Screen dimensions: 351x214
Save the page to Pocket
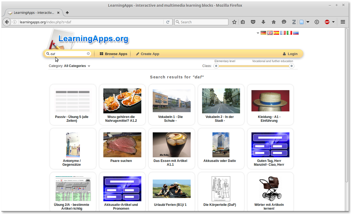pyautogui.click(x=253, y=22)
